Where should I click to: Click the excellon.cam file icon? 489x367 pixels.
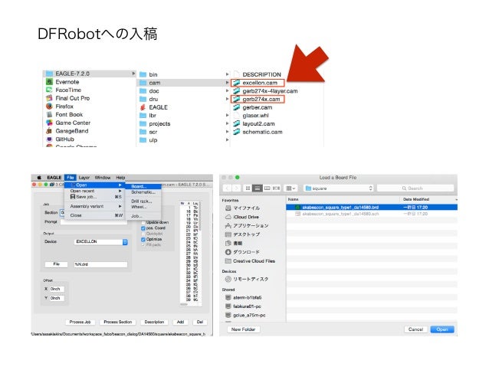237,83
